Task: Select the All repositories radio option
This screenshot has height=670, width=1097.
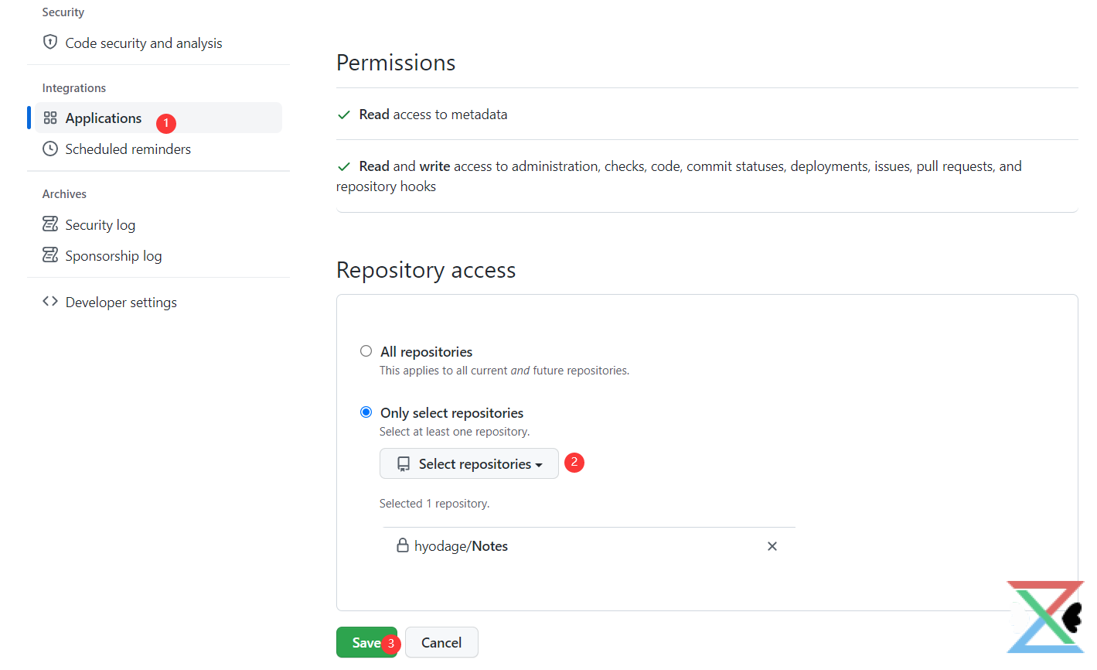Action: click(x=366, y=351)
